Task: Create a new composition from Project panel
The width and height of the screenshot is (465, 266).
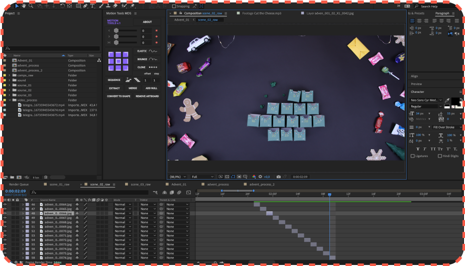Action: point(19,177)
